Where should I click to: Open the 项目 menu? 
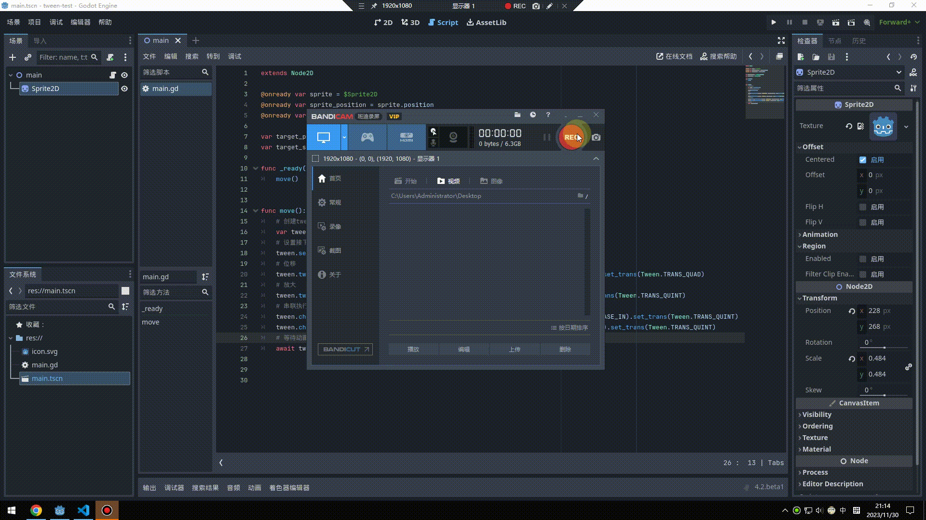tap(33, 22)
